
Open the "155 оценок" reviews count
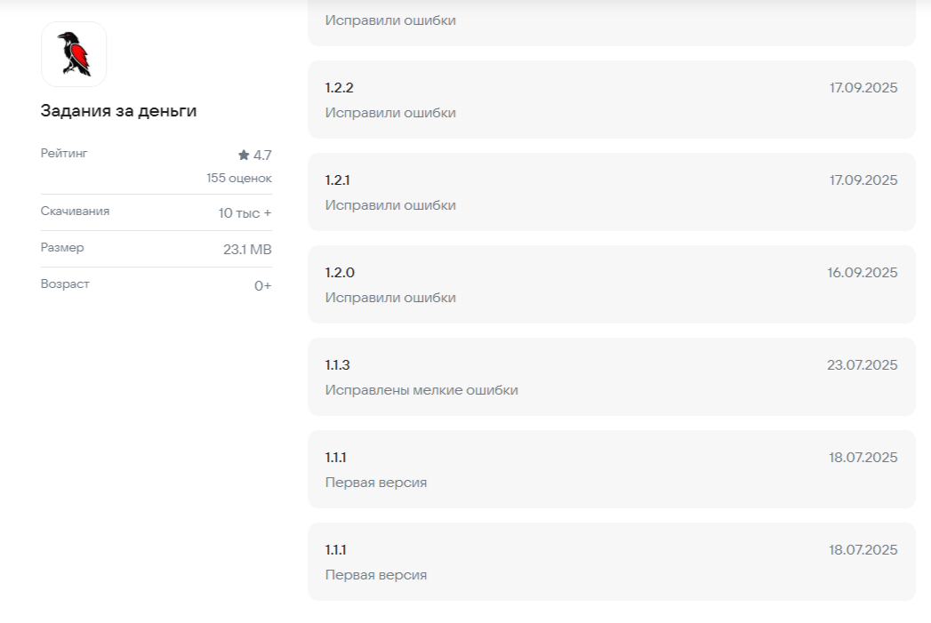coord(239,178)
